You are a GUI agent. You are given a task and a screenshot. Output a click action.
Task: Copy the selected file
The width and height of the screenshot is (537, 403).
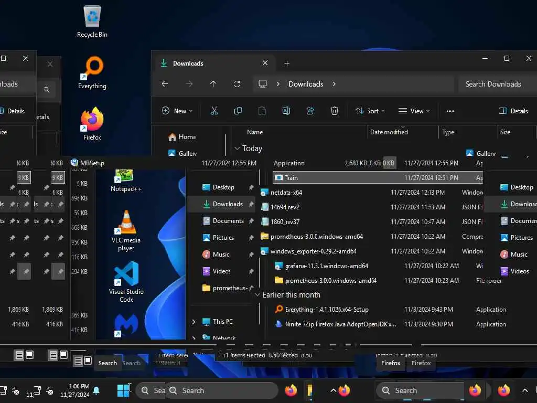coord(238,111)
